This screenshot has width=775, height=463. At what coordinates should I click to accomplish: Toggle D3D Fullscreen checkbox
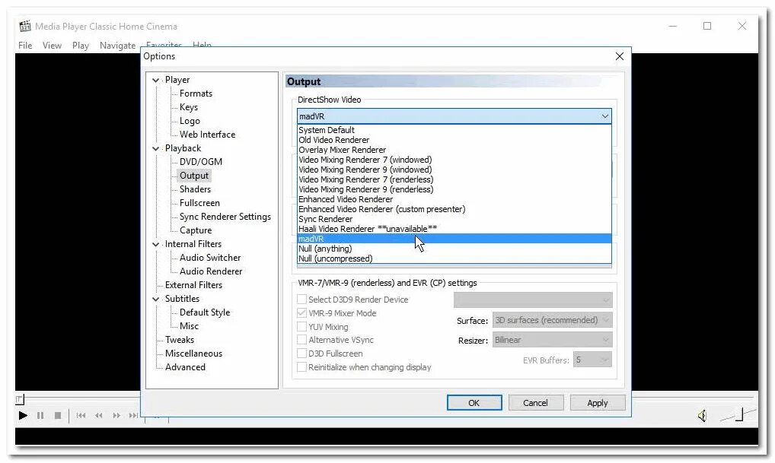[x=301, y=354]
